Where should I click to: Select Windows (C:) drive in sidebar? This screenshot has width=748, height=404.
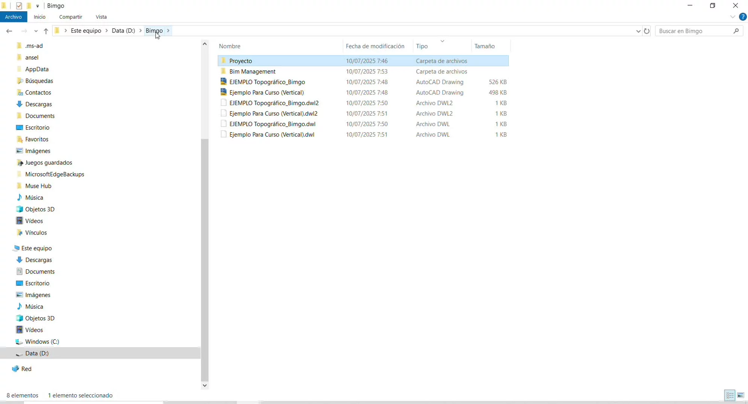(x=42, y=341)
